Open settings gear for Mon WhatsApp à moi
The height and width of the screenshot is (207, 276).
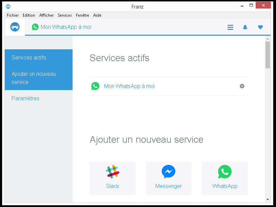pyautogui.click(x=242, y=86)
